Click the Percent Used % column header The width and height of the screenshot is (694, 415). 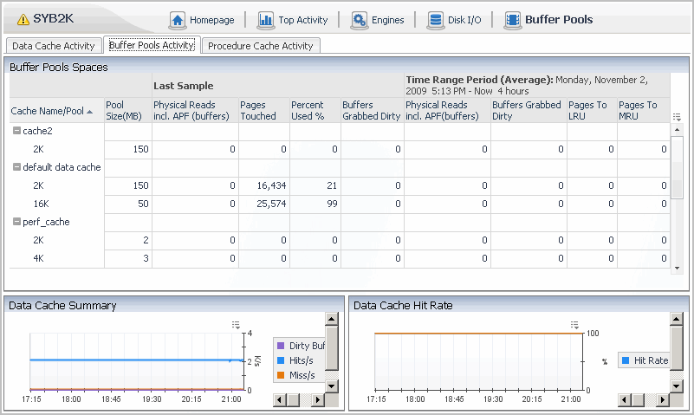pyautogui.click(x=306, y=111)
